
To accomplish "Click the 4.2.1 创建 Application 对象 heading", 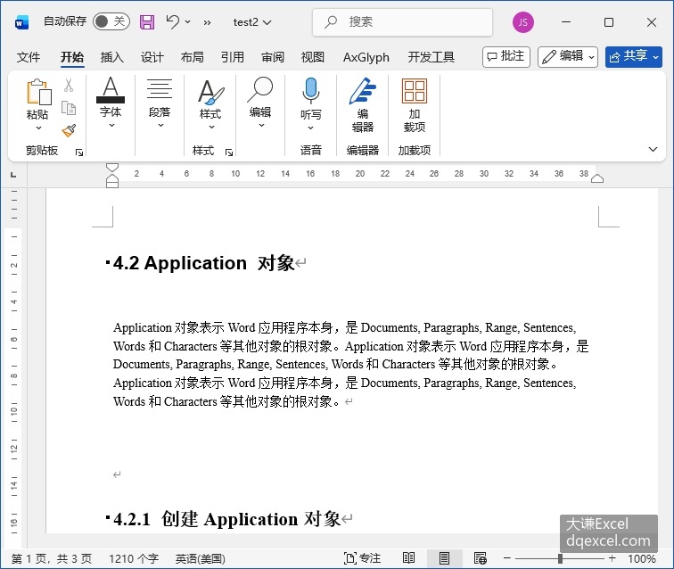I will [x=227, y=519].
